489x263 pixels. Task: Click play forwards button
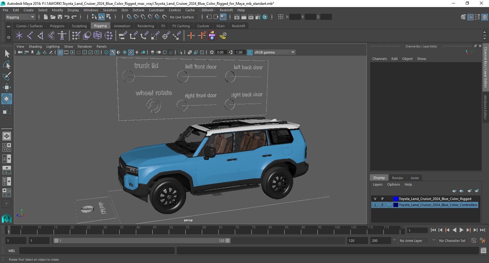[461, 230]
